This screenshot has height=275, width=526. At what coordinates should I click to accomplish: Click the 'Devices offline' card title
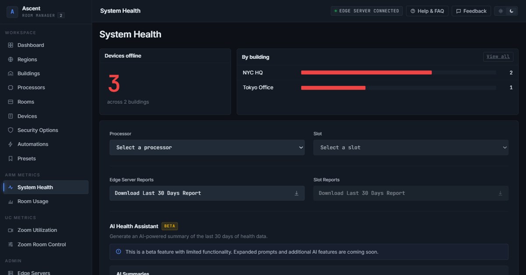123,56
